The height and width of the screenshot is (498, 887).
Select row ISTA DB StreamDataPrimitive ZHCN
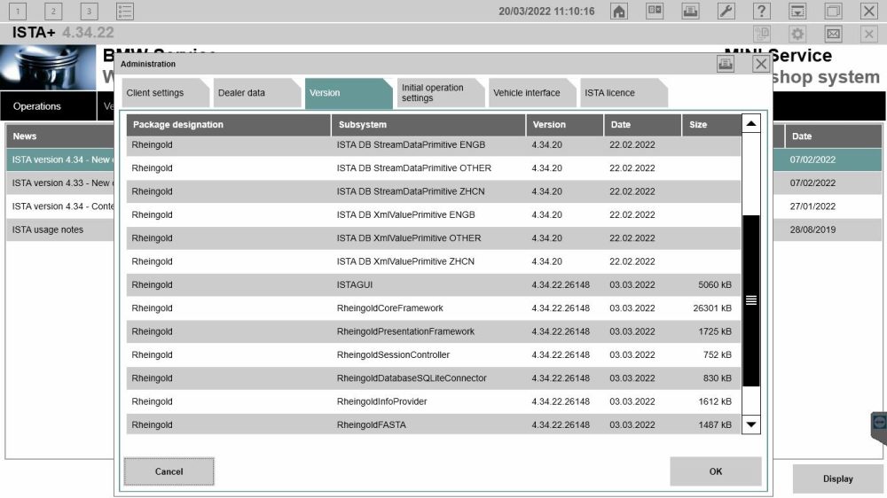[x=434, y=191]
